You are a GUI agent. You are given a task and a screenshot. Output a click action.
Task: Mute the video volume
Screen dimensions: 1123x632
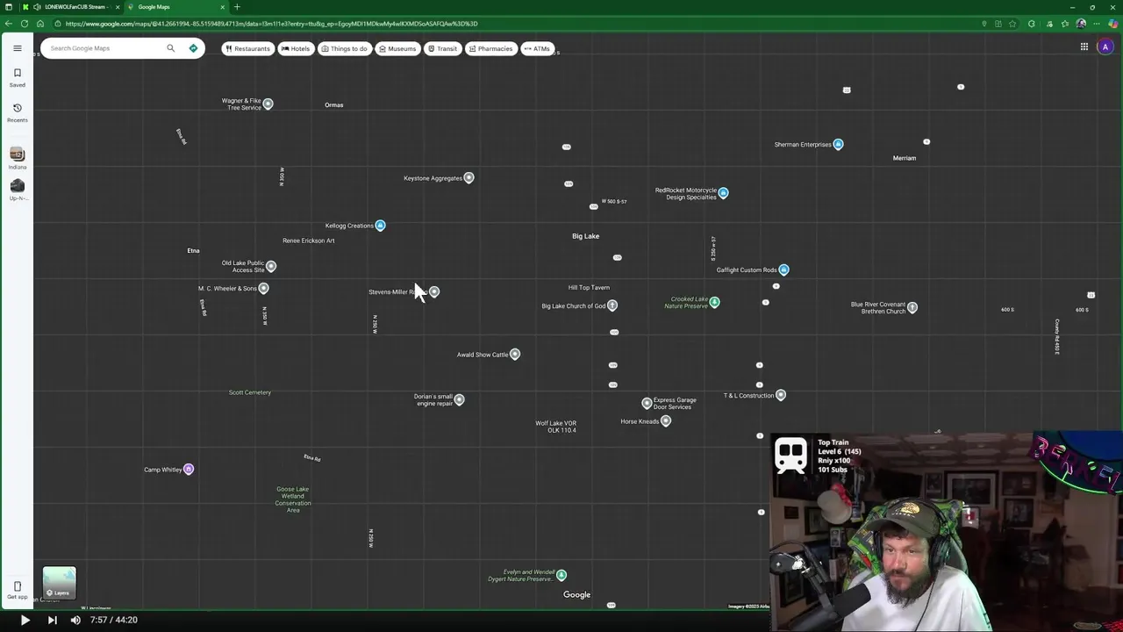(x=75, y=620)
